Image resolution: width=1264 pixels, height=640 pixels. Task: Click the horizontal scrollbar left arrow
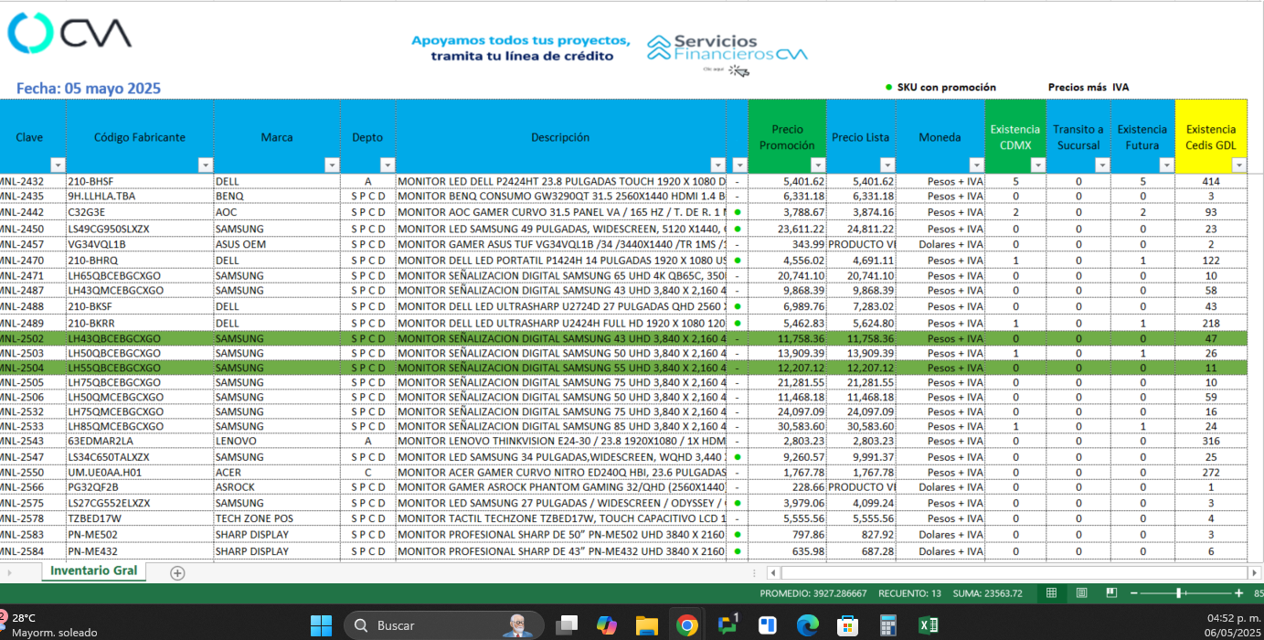tap(773, 572)
